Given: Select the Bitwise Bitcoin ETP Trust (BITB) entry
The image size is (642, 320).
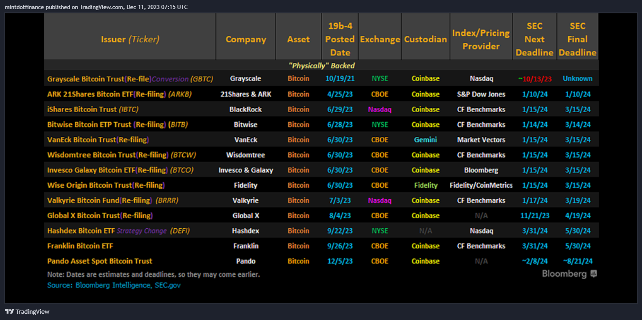Looking at the screenshot, I should pyautogui.click(x=118, y=125).
